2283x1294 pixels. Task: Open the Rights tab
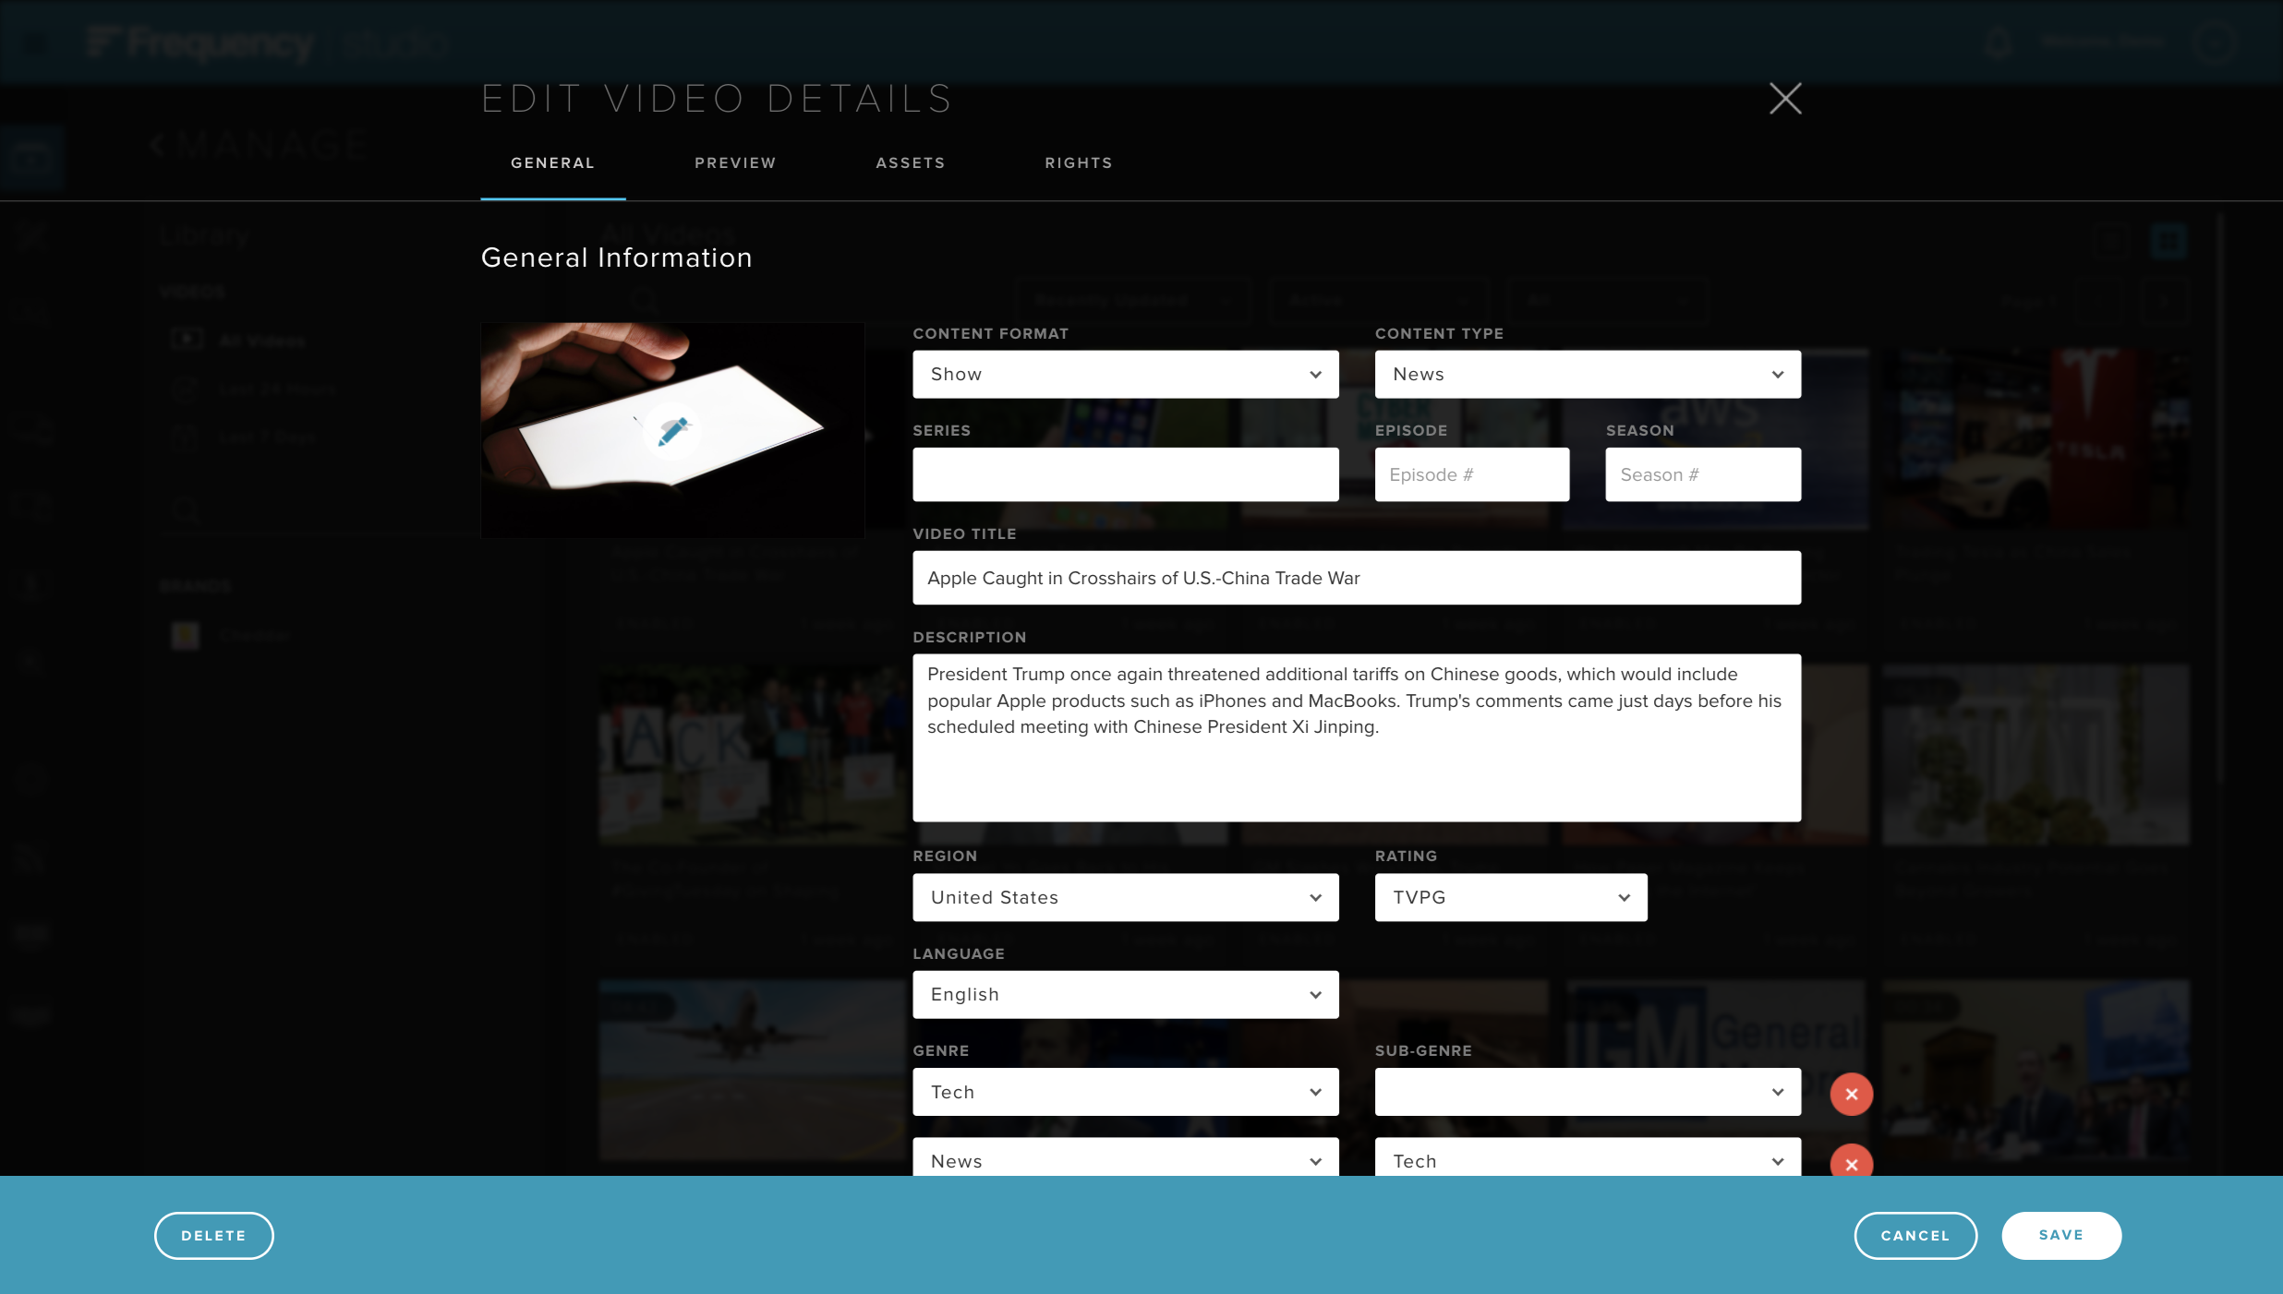(x=1078, y=162)
